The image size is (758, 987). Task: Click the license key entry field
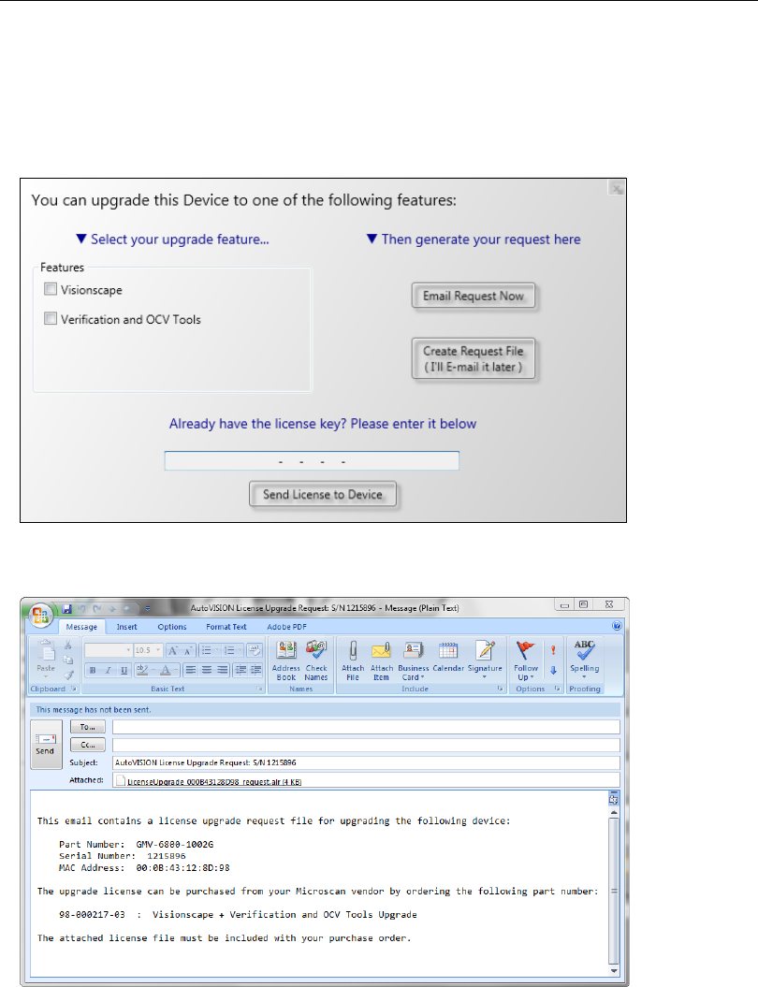pos(312,461)
